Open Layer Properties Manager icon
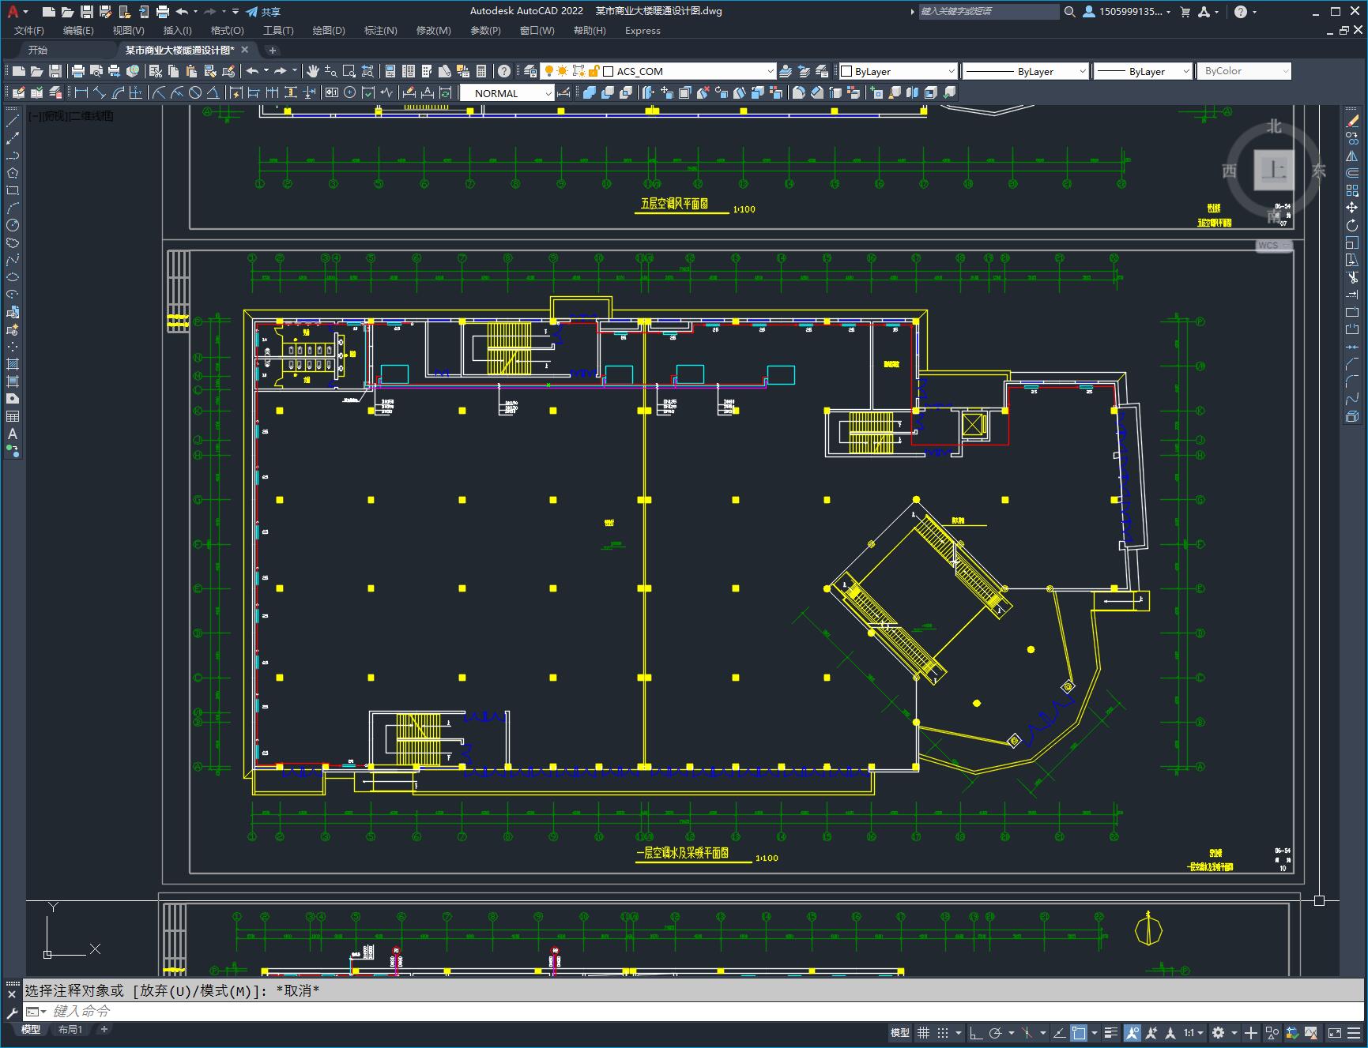Viewport: 1368px width, 1048px height. (530, 71)
